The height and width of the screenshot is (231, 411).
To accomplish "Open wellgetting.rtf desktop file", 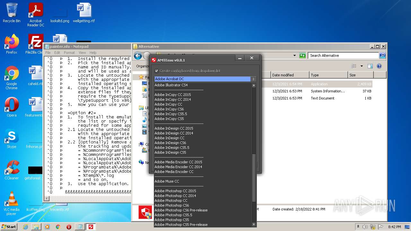I will 84,13.
